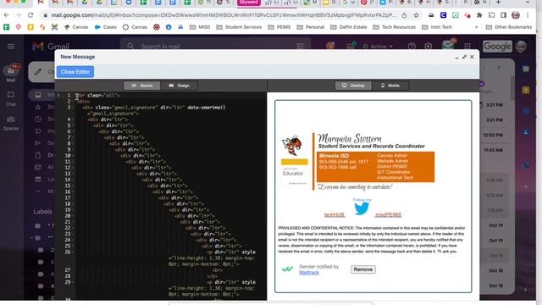The width and height of the screenshot is (542, 305).
Task: Click the Compose pencil button
Action: point(41,72)
